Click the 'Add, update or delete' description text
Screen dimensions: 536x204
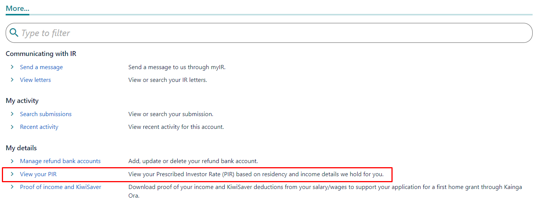[193, 161]
